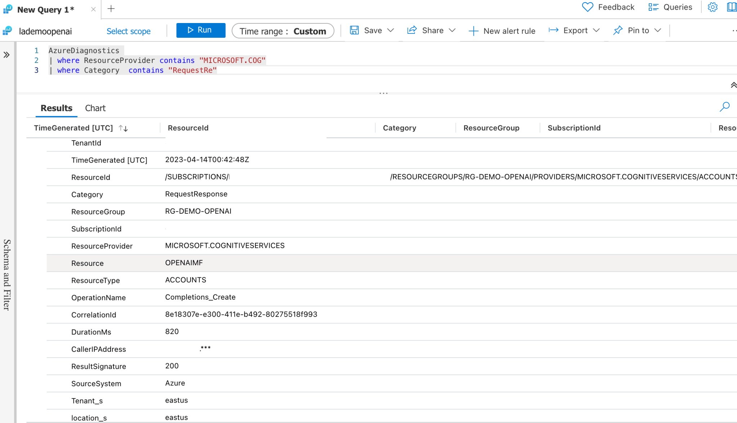Sort by TimeGenerated arrows icon

(x=123, y=128)
